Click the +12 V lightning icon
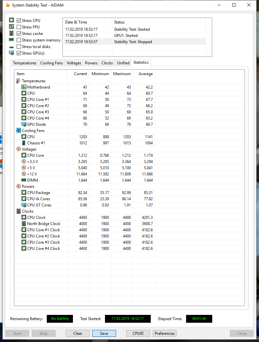This screenshot has height=342, width=259. click(24, 174)
